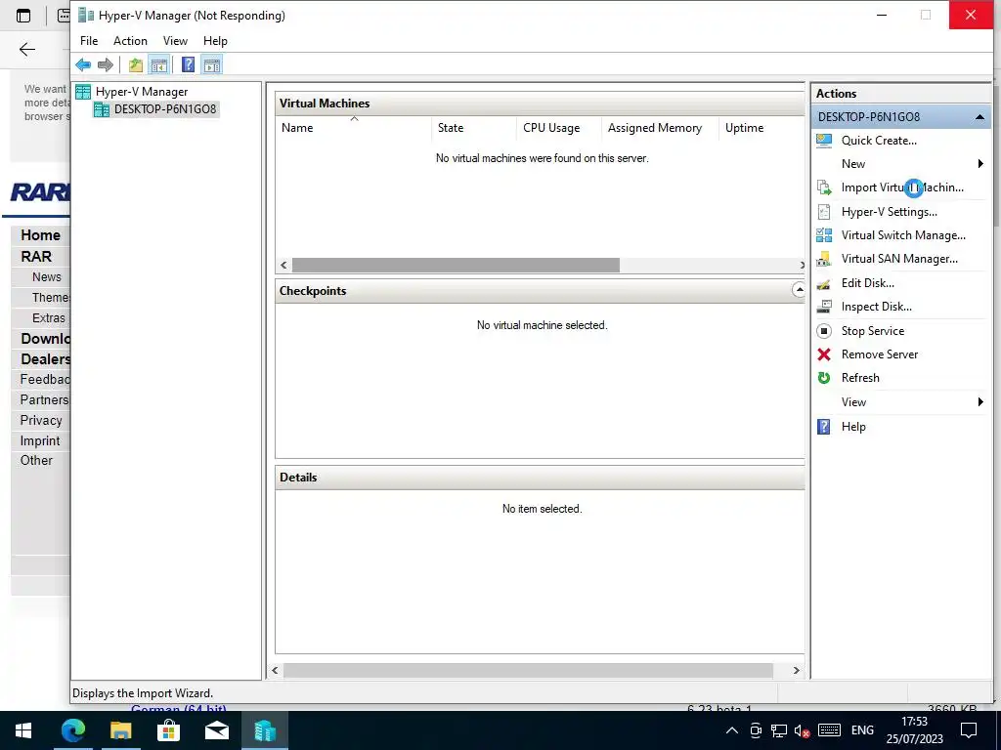The height and width of the screenshot is (750, 1001).
Task: Collapse DESKTOP-P6N1GO8 actions section arrow
Action: coord(979,117)
